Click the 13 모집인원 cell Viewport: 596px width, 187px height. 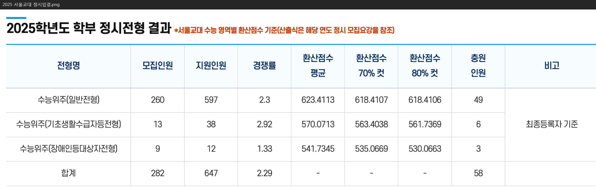coord(158,124)
